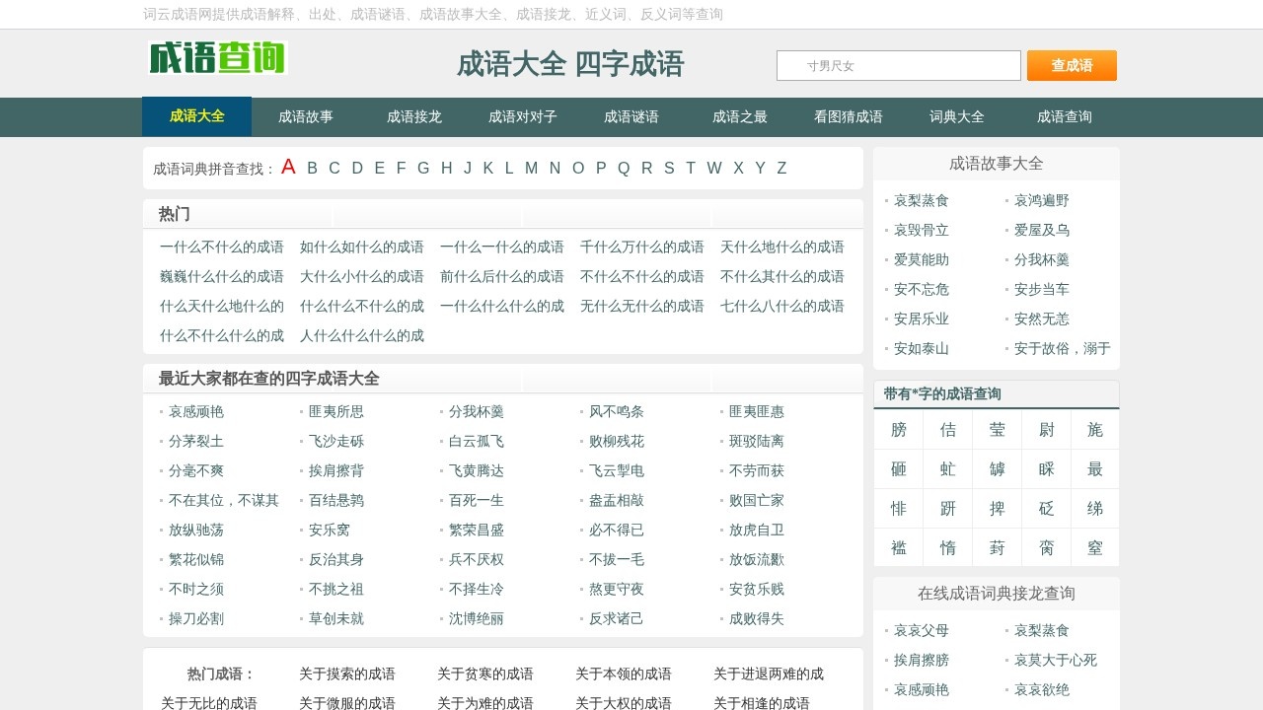Click inside the idiom search input box
1263x710 pixels.
click(898, 65)
